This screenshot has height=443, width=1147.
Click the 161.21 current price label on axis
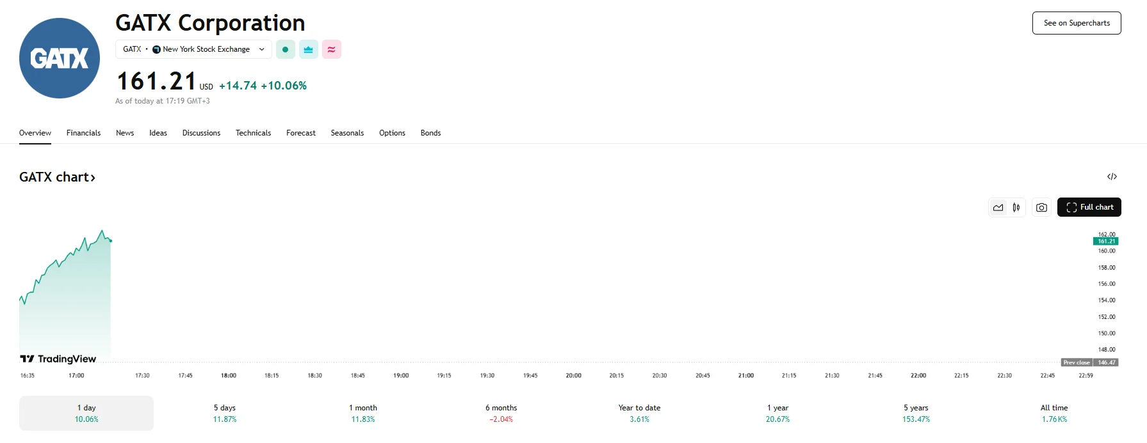(1106, 241)
